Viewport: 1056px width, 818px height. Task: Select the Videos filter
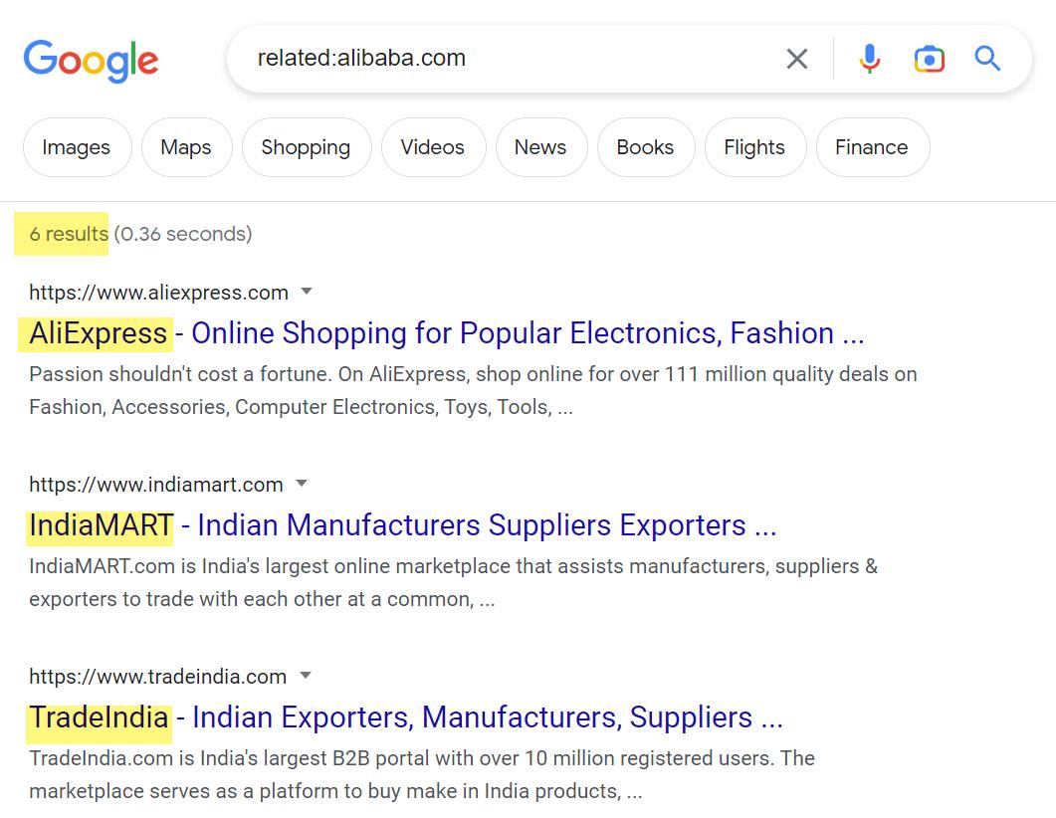pos(432,147)
